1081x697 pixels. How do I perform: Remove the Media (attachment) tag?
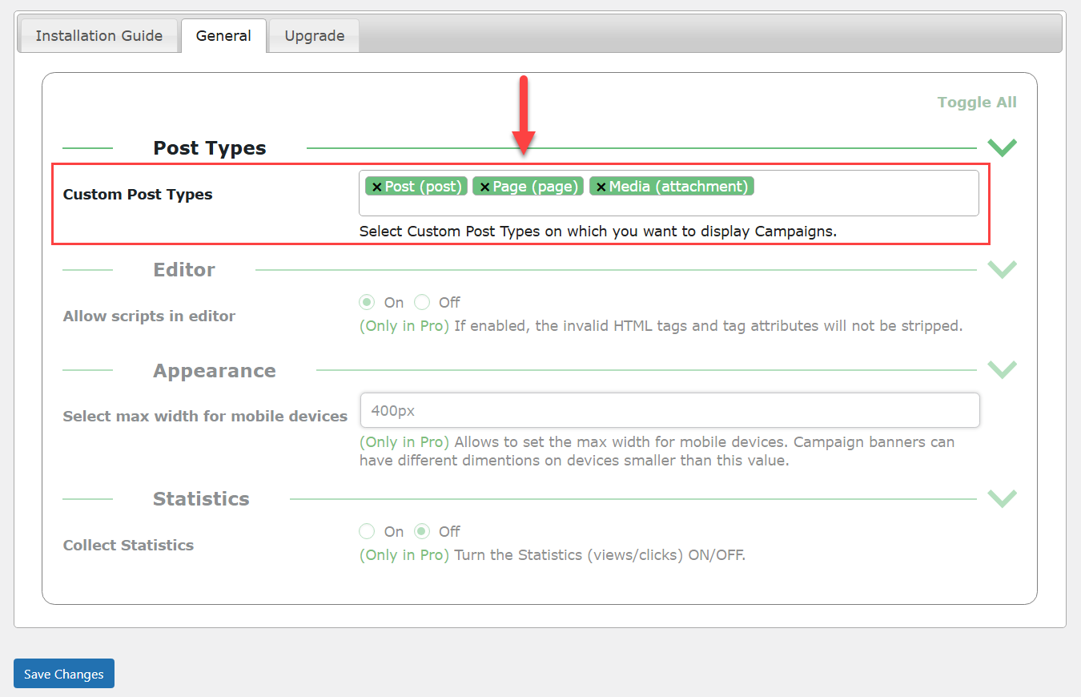601,187
